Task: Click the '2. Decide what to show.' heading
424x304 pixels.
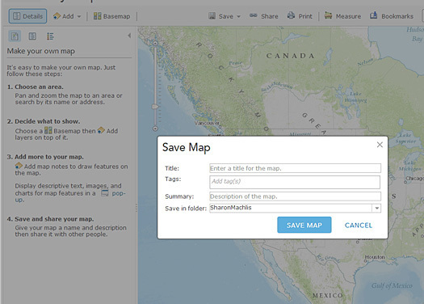Action: point(44,121)
